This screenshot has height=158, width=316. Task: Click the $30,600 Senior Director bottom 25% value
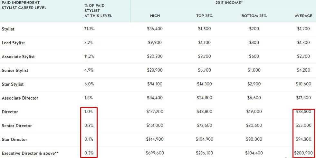(254, 126)
